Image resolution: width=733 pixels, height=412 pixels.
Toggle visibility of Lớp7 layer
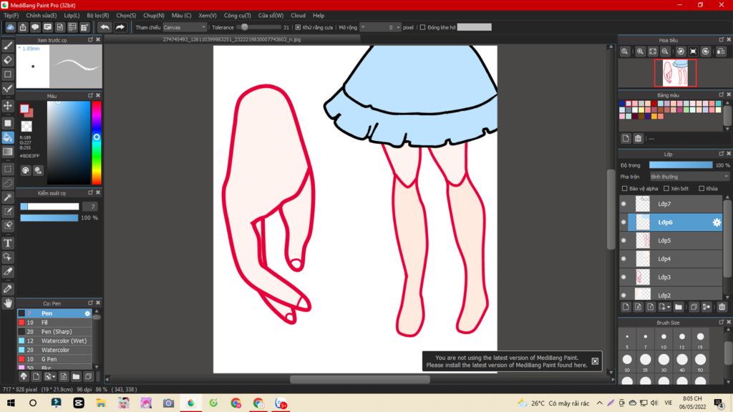click(x=623, y=204)
